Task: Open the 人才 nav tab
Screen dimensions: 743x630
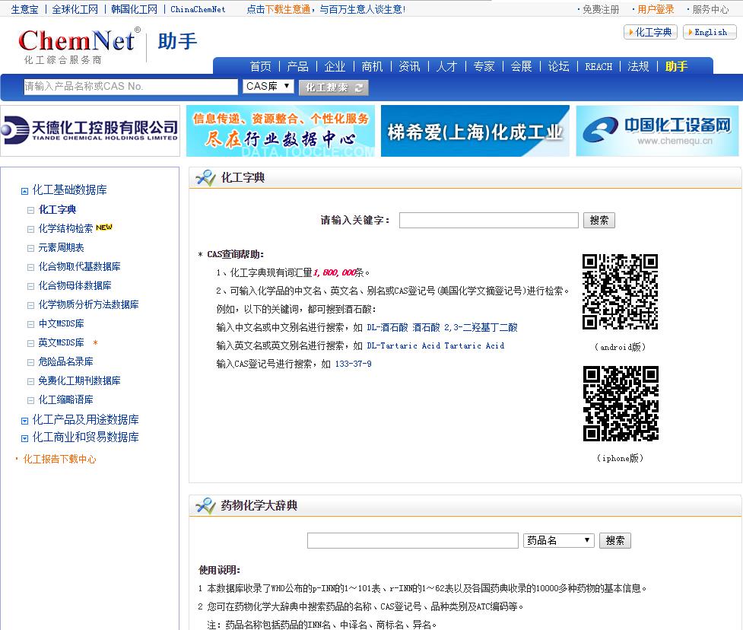Action: pos(446,66)
